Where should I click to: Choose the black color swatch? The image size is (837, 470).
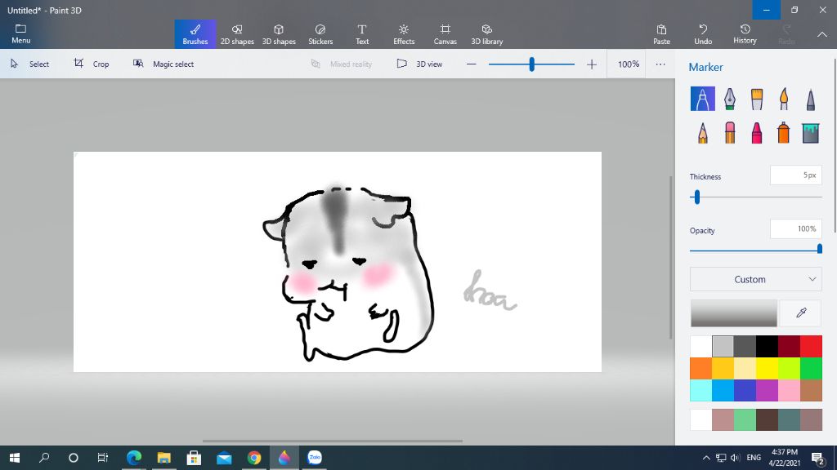pos(767,346)
